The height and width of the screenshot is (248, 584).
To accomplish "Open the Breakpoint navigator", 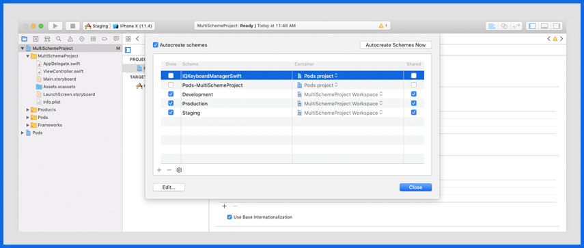I will coord(105,39).
